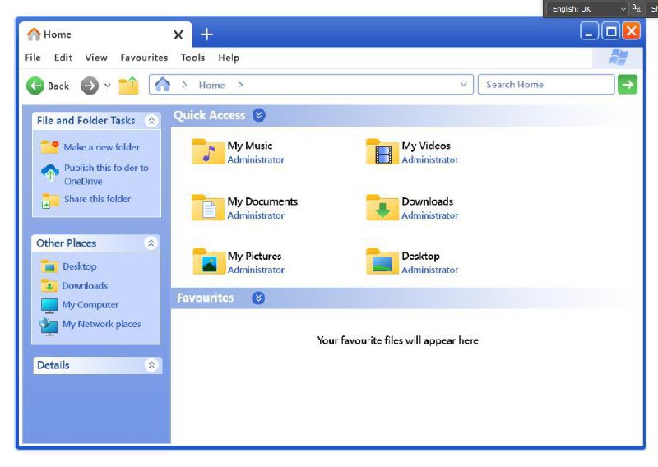Click the green search Go arrow button
Image resolution: width=658 pixels, height=467 pixels.
628,85
